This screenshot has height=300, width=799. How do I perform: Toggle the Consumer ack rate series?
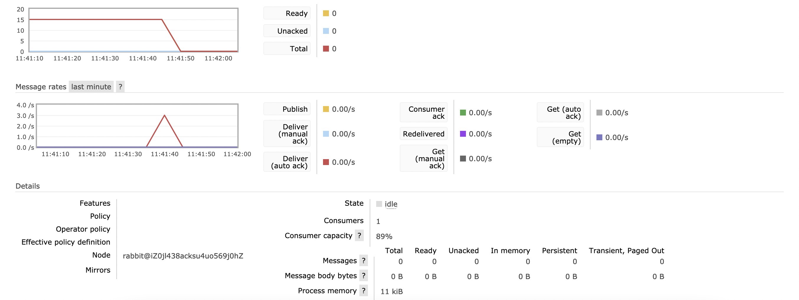tap(424, 112)
